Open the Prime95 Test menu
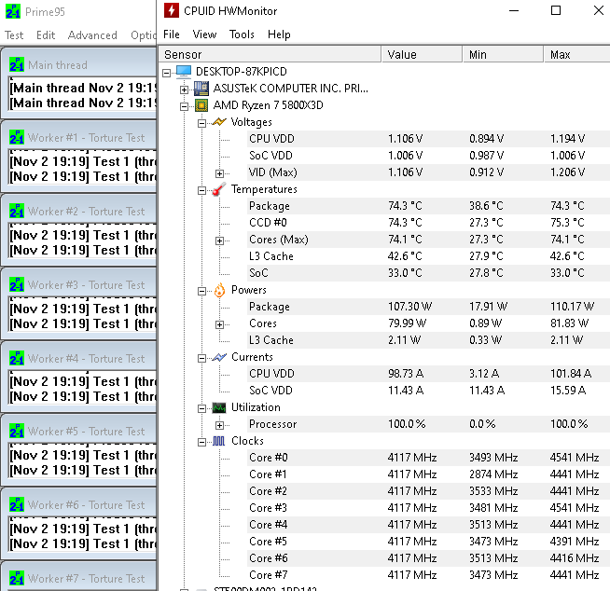This screenshot has width=610, height=591. [x=14, y=35]
